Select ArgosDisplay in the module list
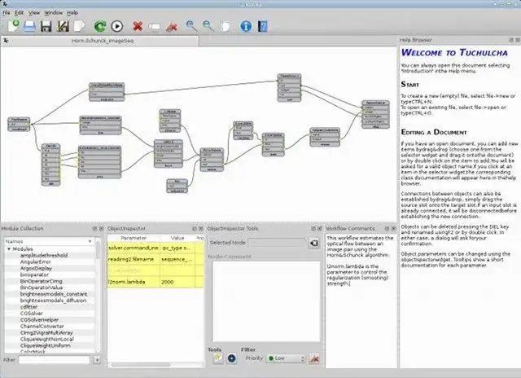The height and width of the screenshot is (378, 521). [x=36, y=268]
